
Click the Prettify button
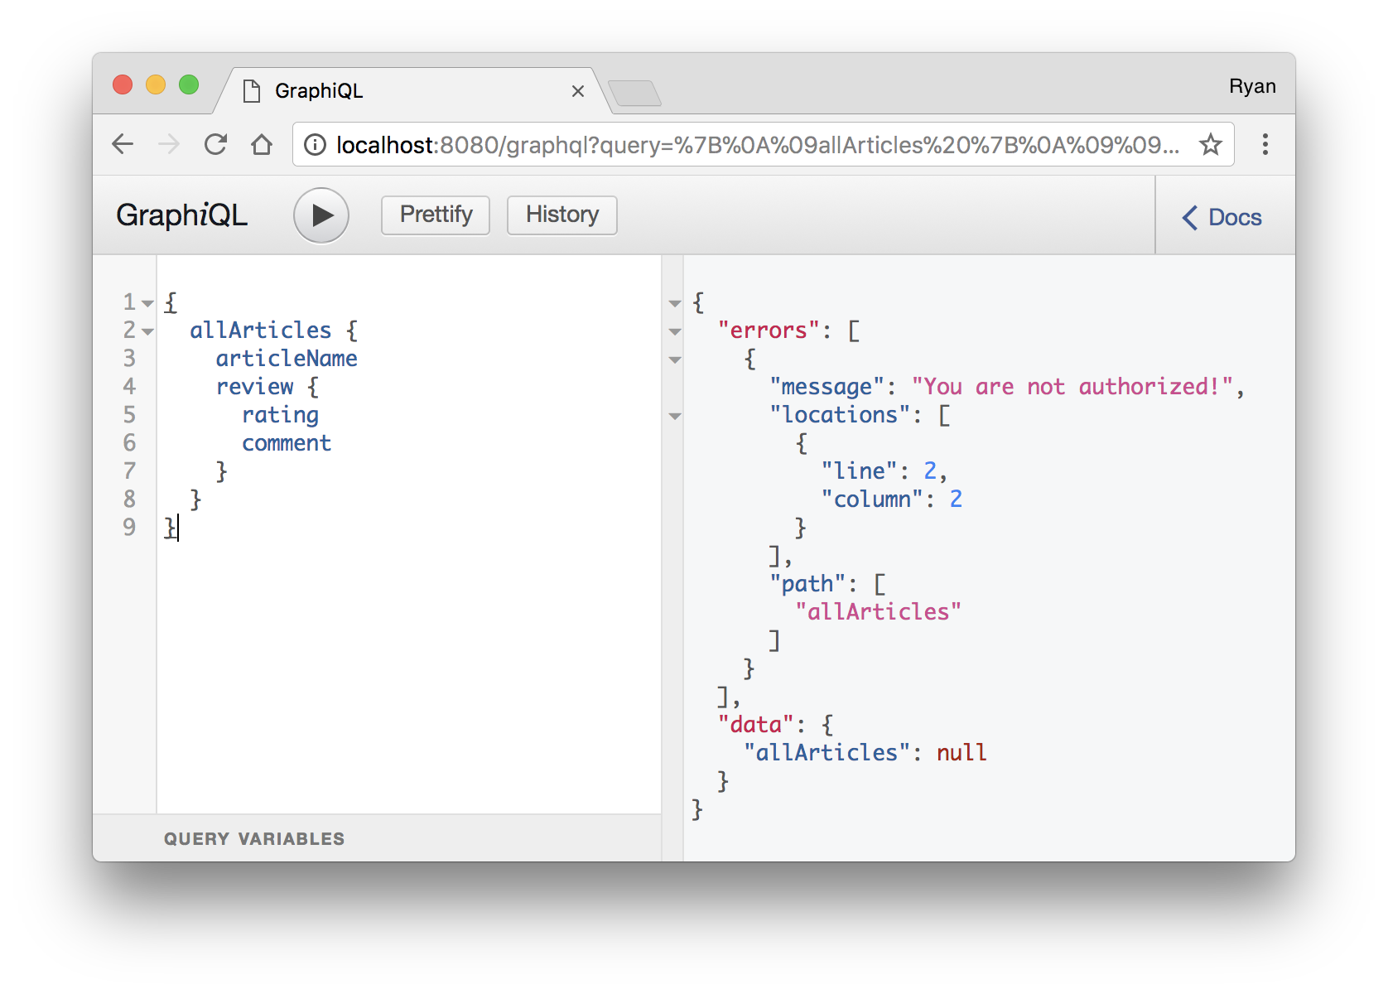[x=436, y=215]
